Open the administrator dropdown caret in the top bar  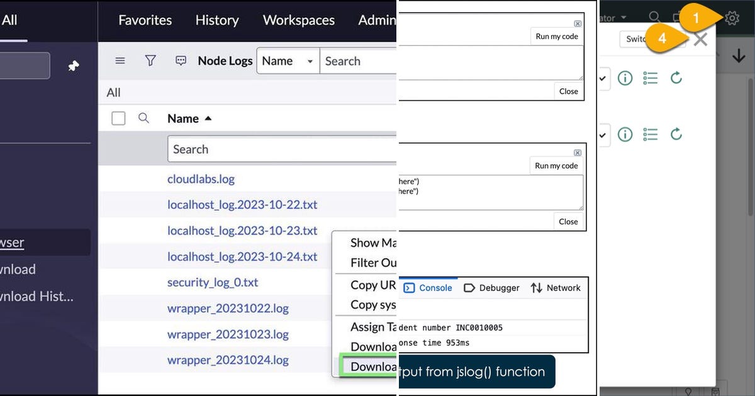pos(624,18)
